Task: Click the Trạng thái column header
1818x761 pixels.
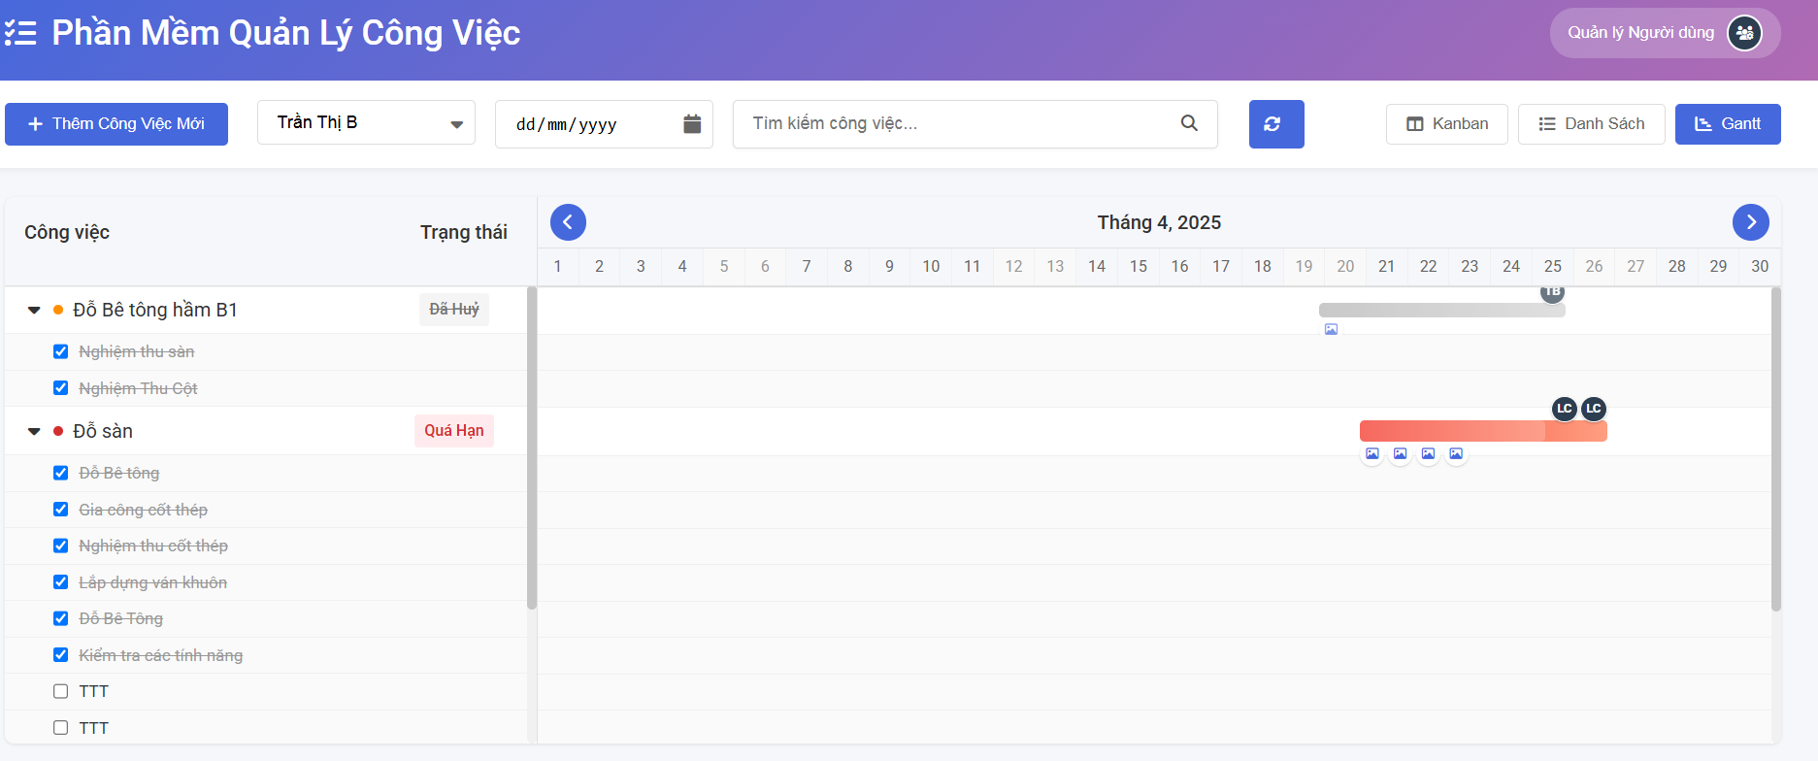Action: (464, 232)
